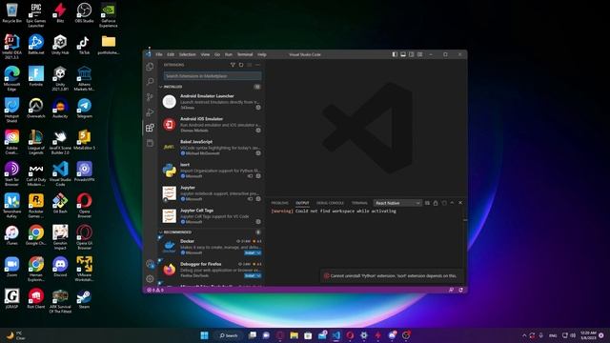Open Debugger for Firefox Install dropdown arrow

(x=259, y=275)
